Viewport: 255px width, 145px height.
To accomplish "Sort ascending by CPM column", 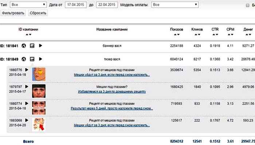I will coord(229,35).
